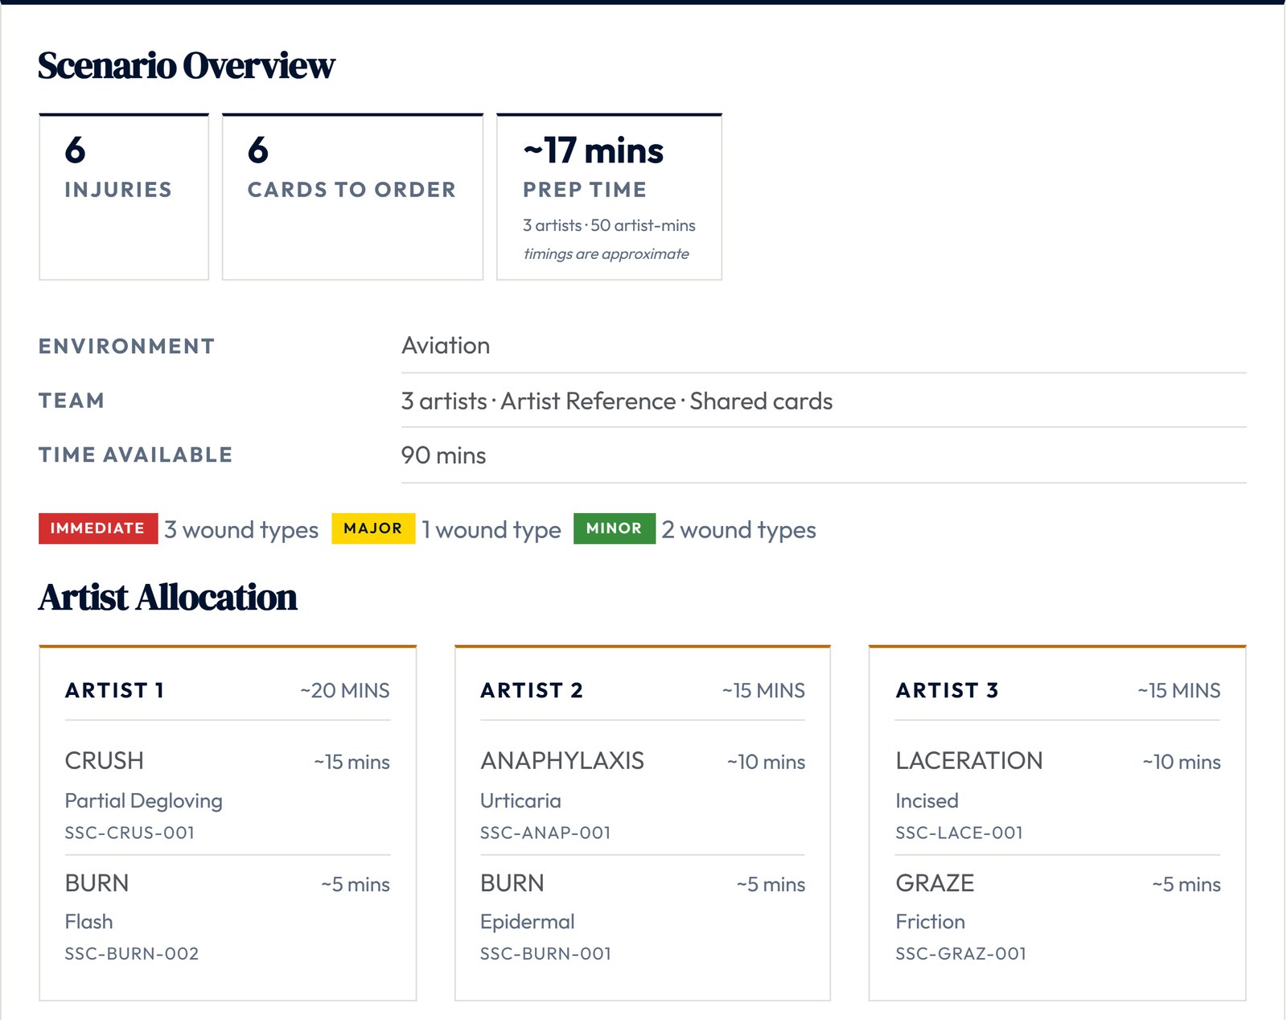Click the "90 mins" time value
Screen dimensions: 1287x1020
click(443, 456)
